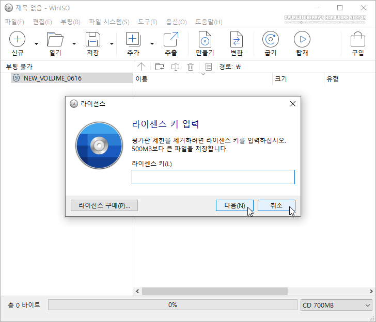The height and width of the screenshot is (322, 376).
Task: Click the 경로: path label
Action: coord(226,67)
